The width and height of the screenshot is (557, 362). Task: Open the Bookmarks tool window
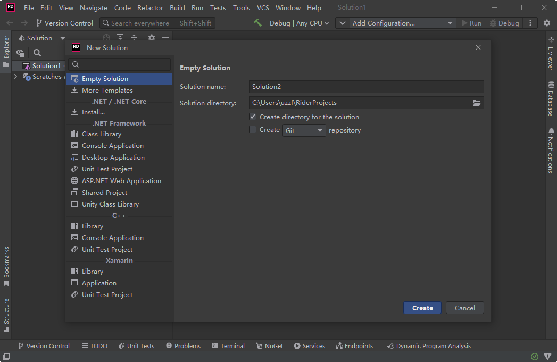pos(6,267)
